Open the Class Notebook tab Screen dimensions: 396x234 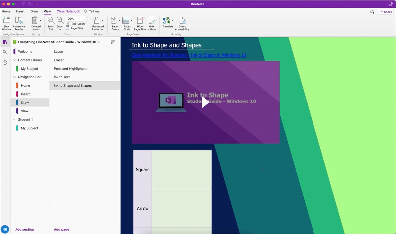(x=68, y=11)
